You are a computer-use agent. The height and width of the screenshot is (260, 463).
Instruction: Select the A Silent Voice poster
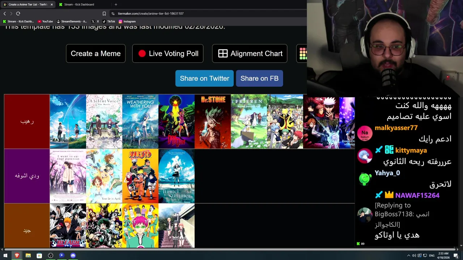104,122
